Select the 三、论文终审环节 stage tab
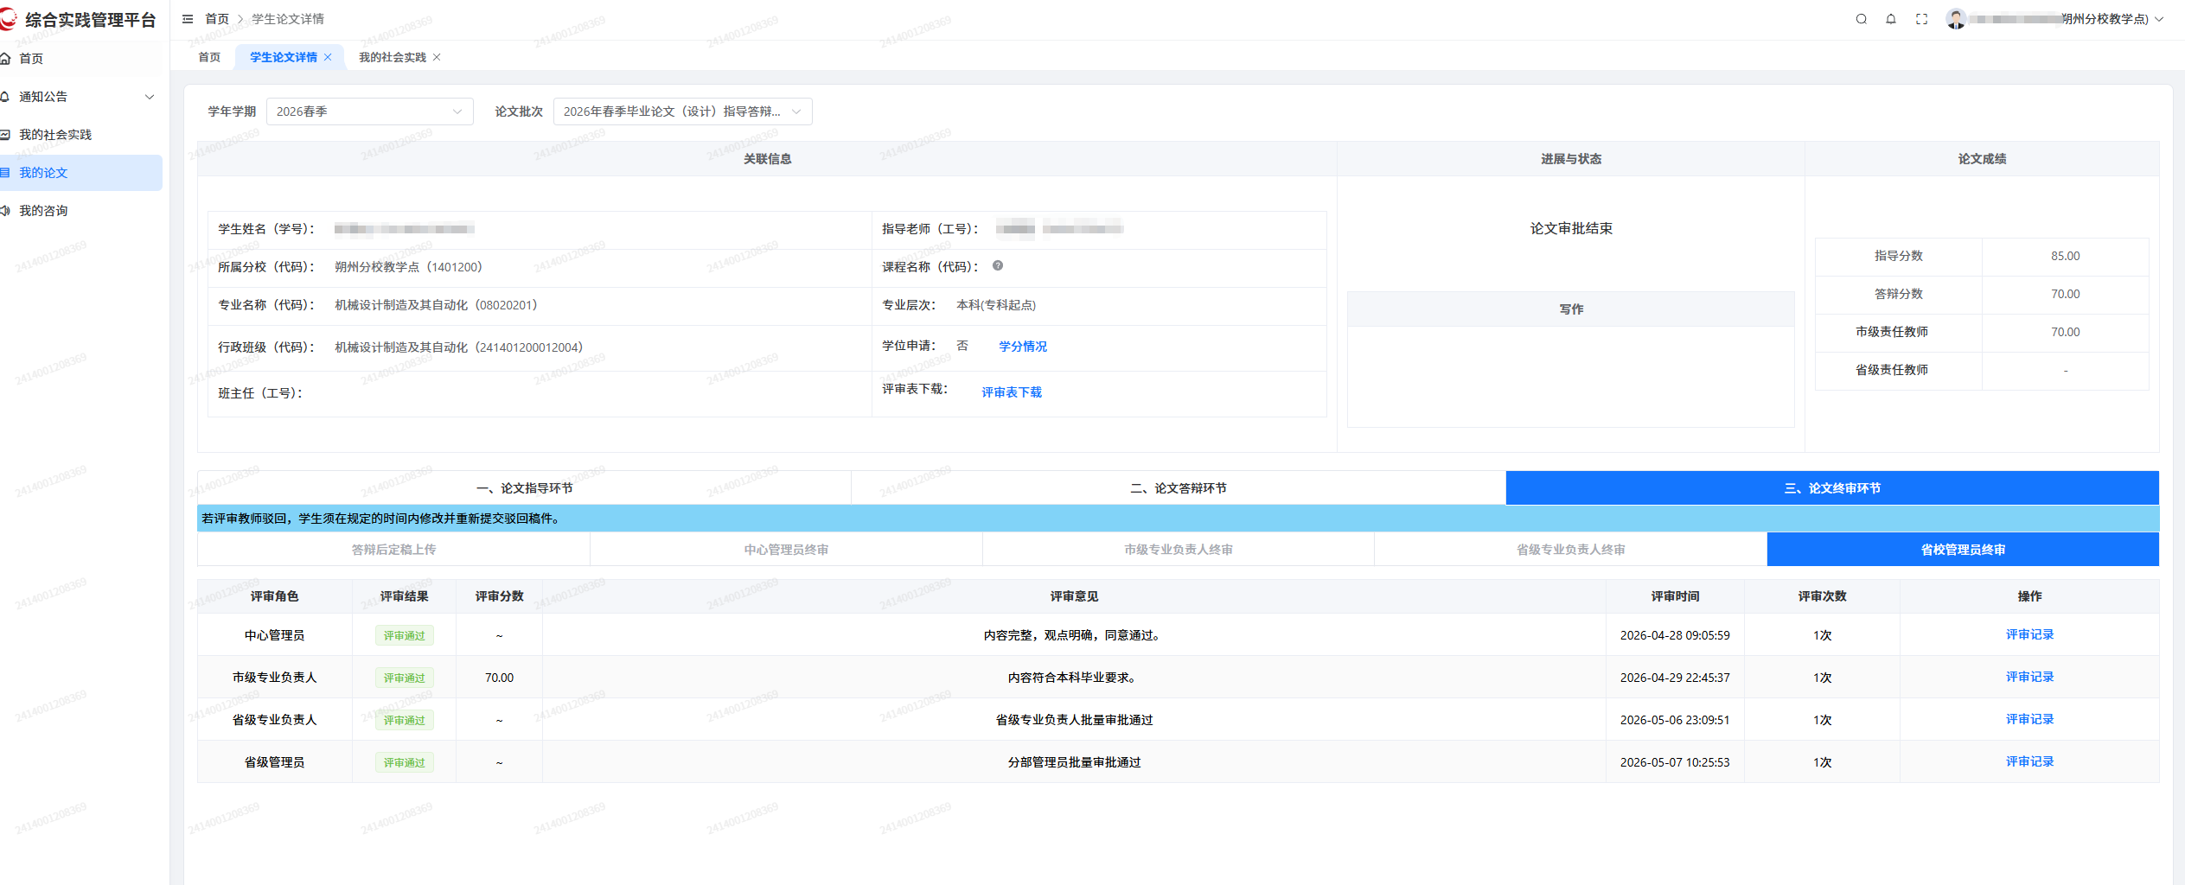The width and height of the screenshot is (2185, 885). (x=1832, y=488)
